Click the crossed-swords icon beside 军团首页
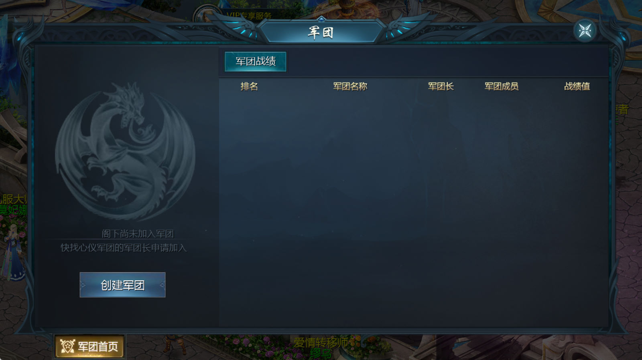642x360 pixels. 67,346
